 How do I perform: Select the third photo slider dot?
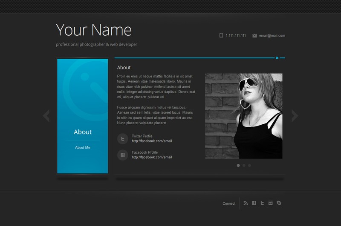click(x=249, y=165)
